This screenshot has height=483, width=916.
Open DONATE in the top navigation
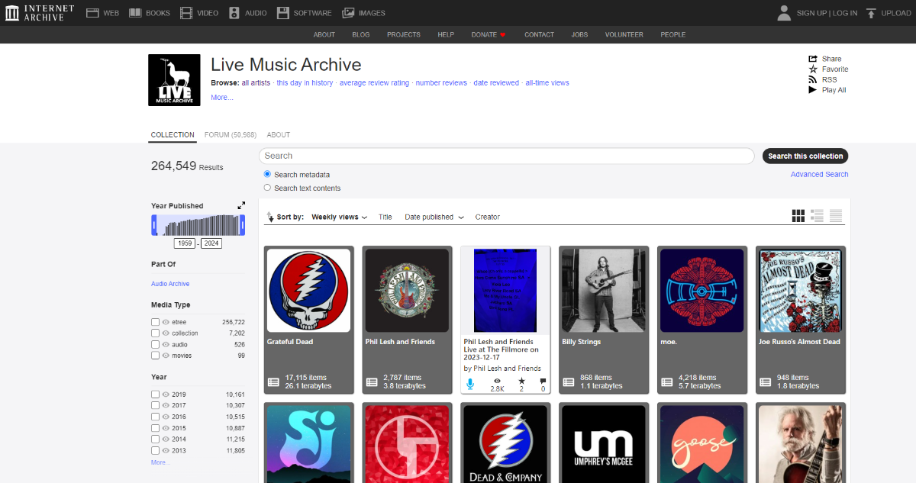489,35
